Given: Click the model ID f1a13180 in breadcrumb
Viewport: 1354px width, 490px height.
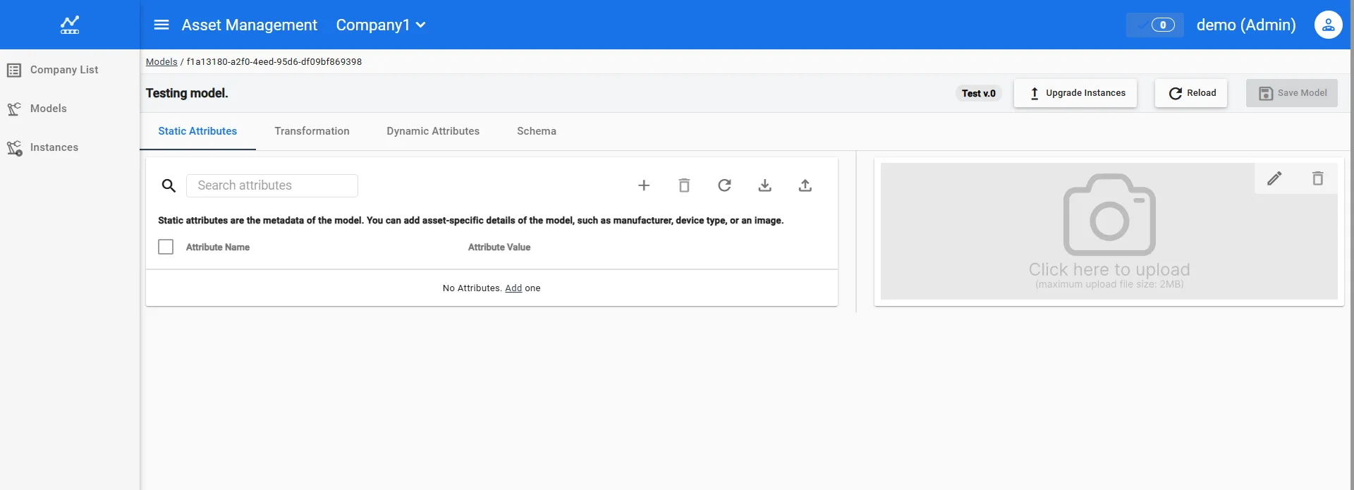Looking at the screenshot, I should point(274,61).
